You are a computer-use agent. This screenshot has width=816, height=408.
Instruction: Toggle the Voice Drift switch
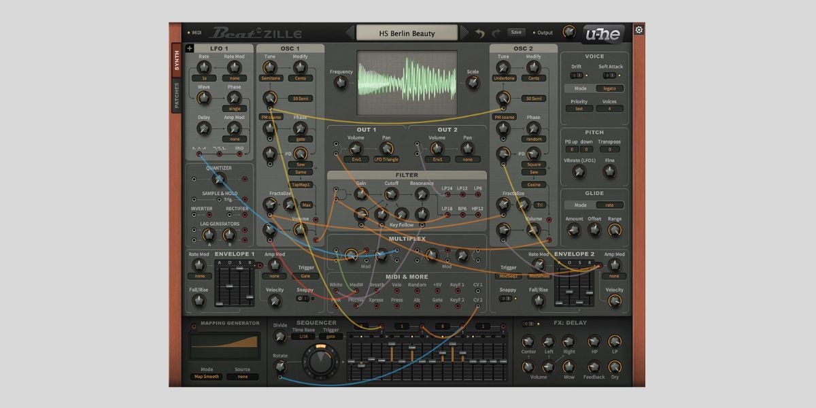[x=576, y=75]
